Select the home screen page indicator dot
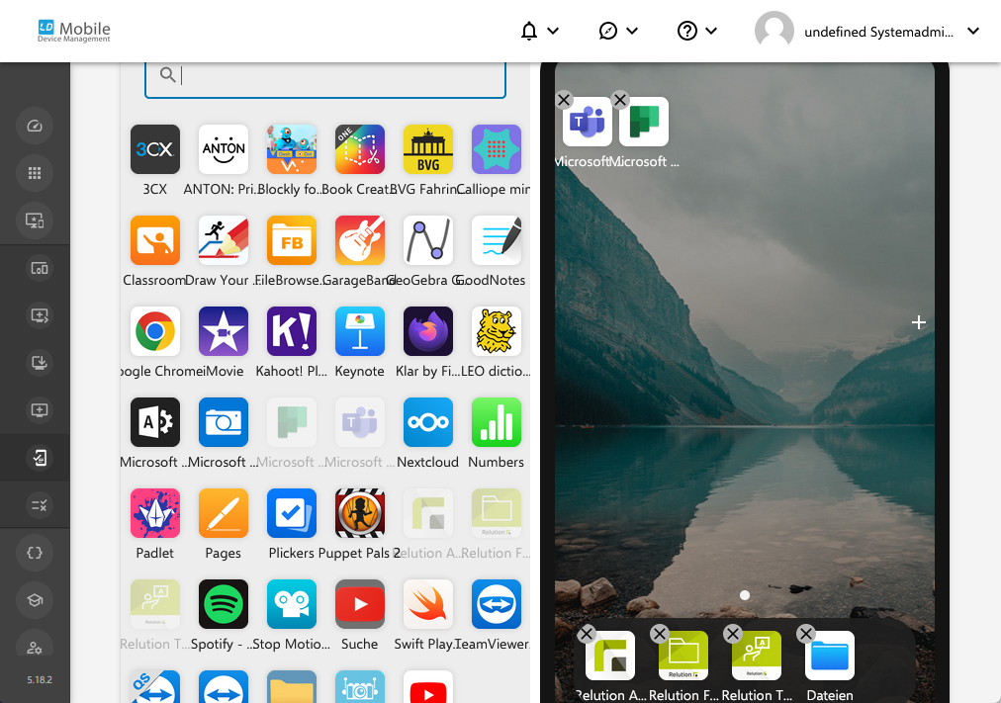Image resolution: width=1001 pixels, height=703 pixels. pos(745,595)
